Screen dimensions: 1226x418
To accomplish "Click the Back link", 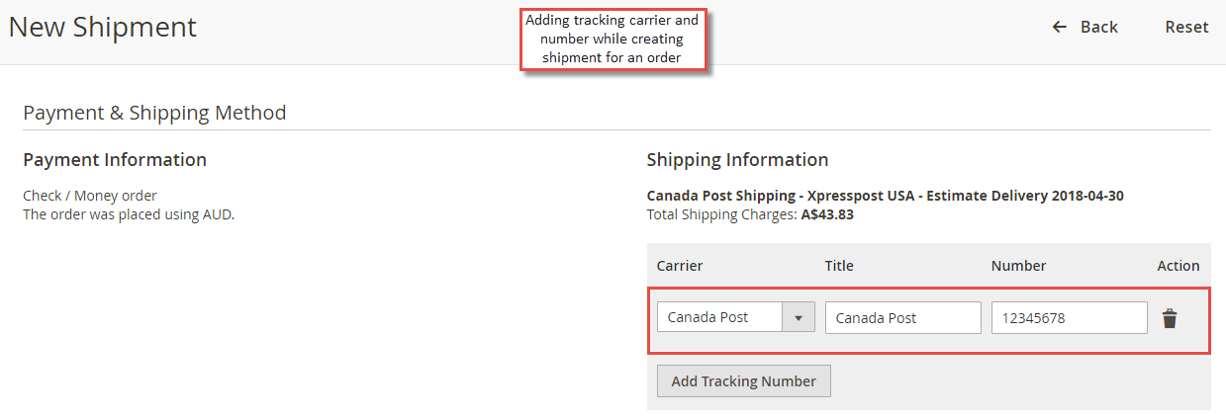I will pyautogui.click(x=1085, y=27).
